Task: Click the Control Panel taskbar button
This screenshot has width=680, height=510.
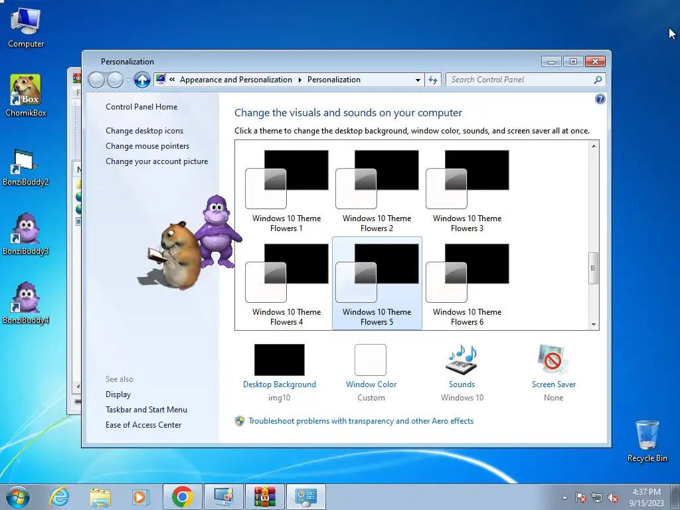Action: [305, 497]
